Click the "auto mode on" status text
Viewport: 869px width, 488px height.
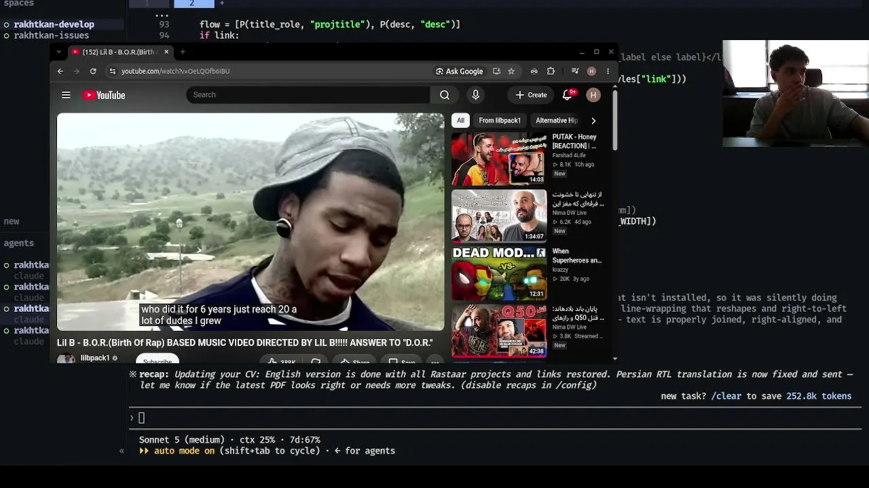point(184,451)
